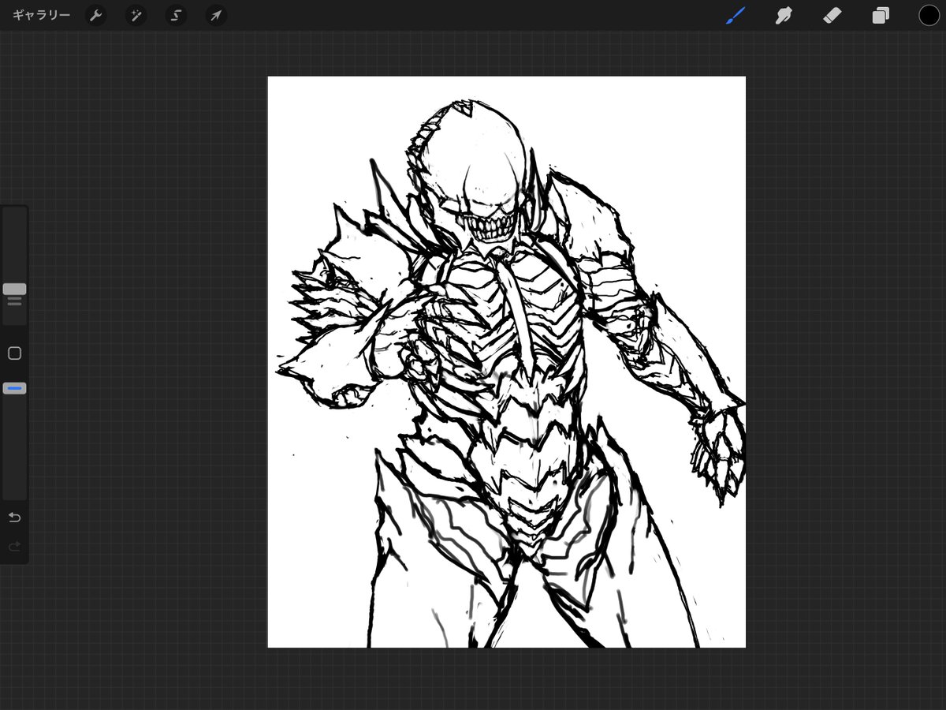This screenshot has height=710, width=946.
Task: Open the active color picker circle
Action: (929, 15)
